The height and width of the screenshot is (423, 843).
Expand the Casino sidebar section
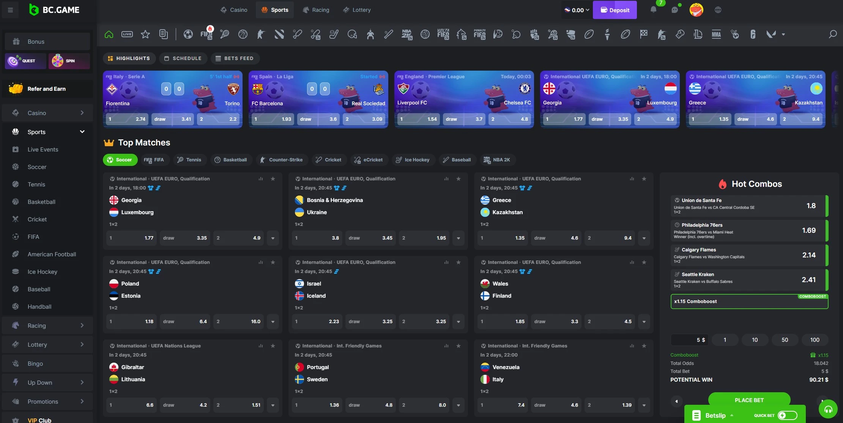pyautogui.click(x=47, y=113)
